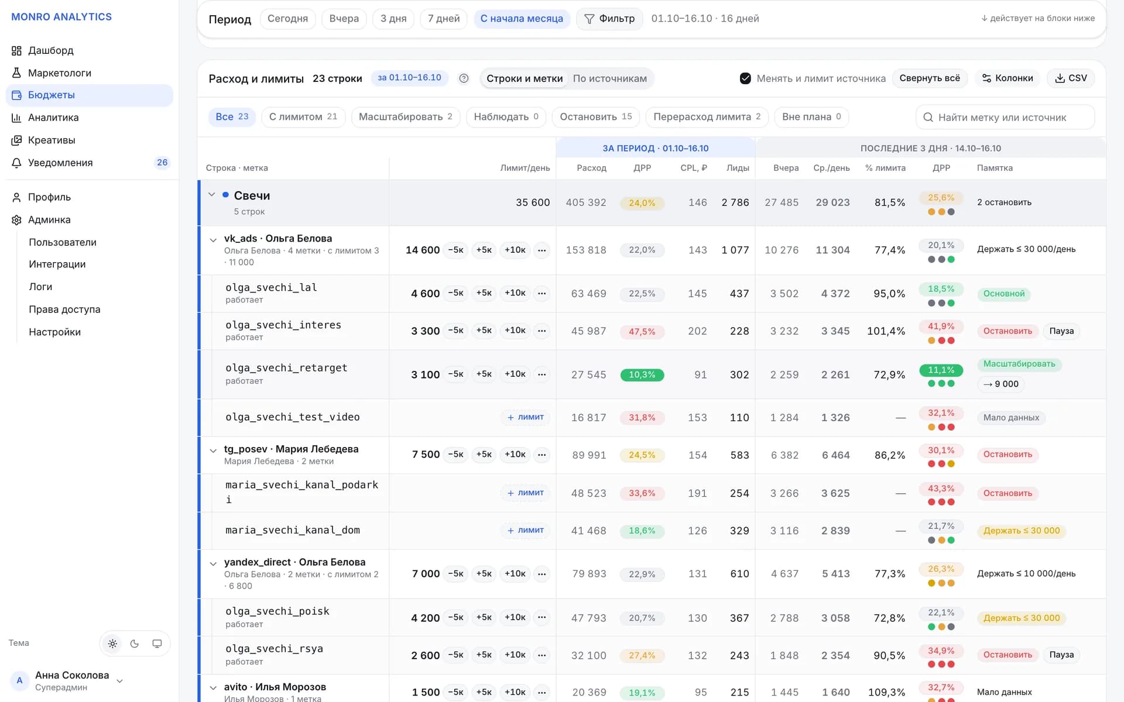Click the download icon in CSV button

point(1060,78)
